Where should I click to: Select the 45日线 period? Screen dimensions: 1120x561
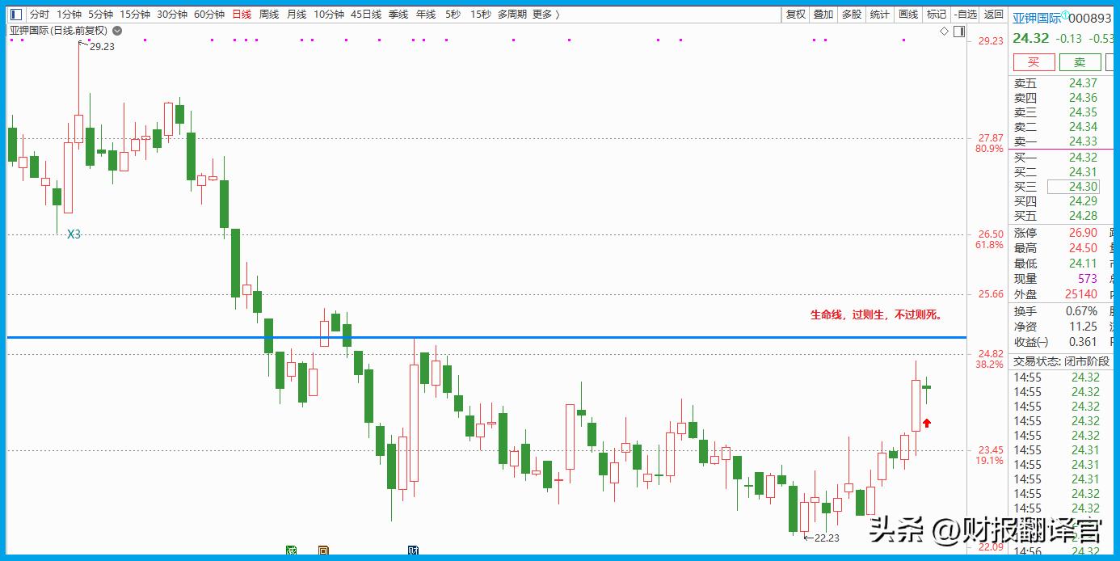point(366,15)
